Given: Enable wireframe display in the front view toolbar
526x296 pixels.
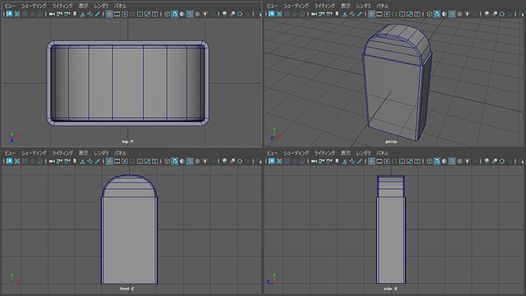Looking at the screenshot, I should pyautogui.click(x=166, y=162).
